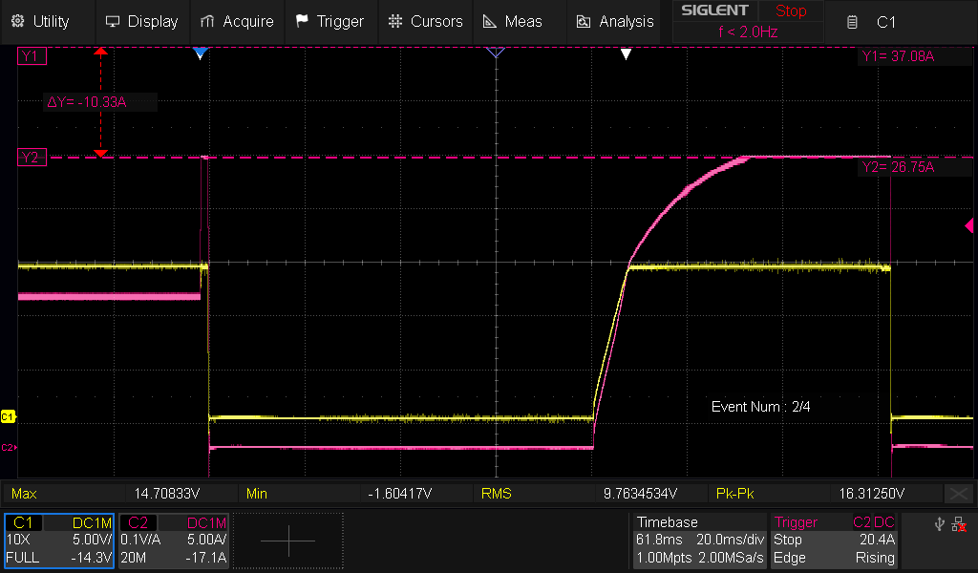
Task: Open the C2 channel settings box
Action: pyautogui.click(x=174, y=541)
